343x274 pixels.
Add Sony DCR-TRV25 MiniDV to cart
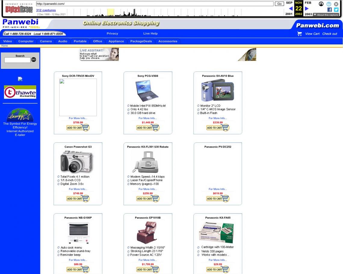tap(78, 128)
